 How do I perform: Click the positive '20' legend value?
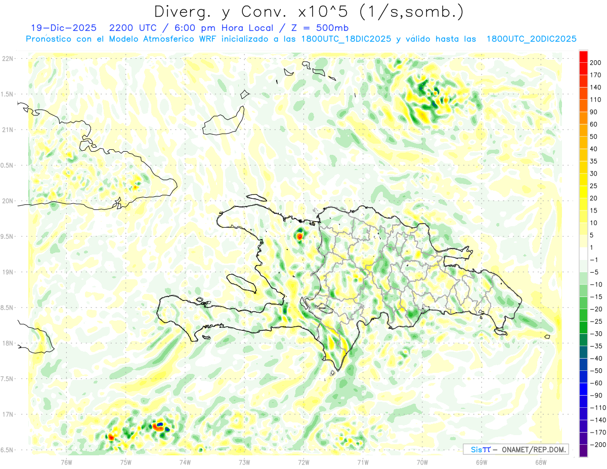pyautogui.click(x=594, y=198)
